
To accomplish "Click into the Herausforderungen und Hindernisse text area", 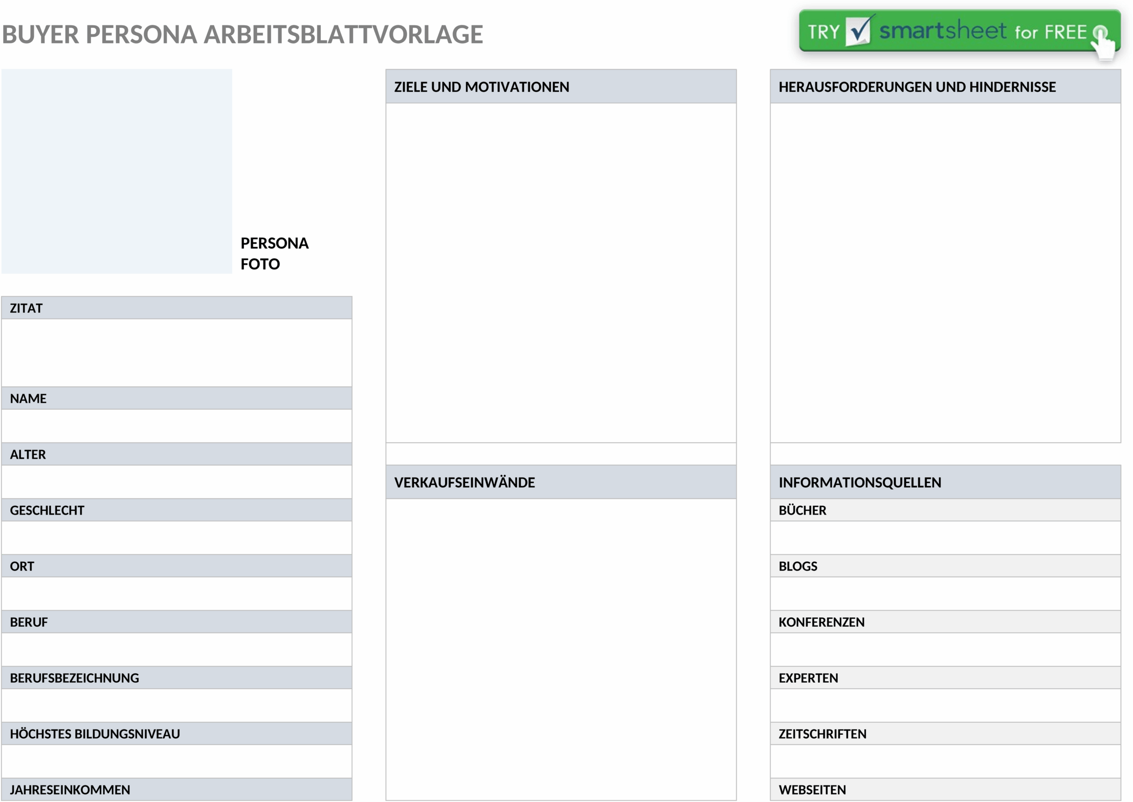I will tap(945, 272).
